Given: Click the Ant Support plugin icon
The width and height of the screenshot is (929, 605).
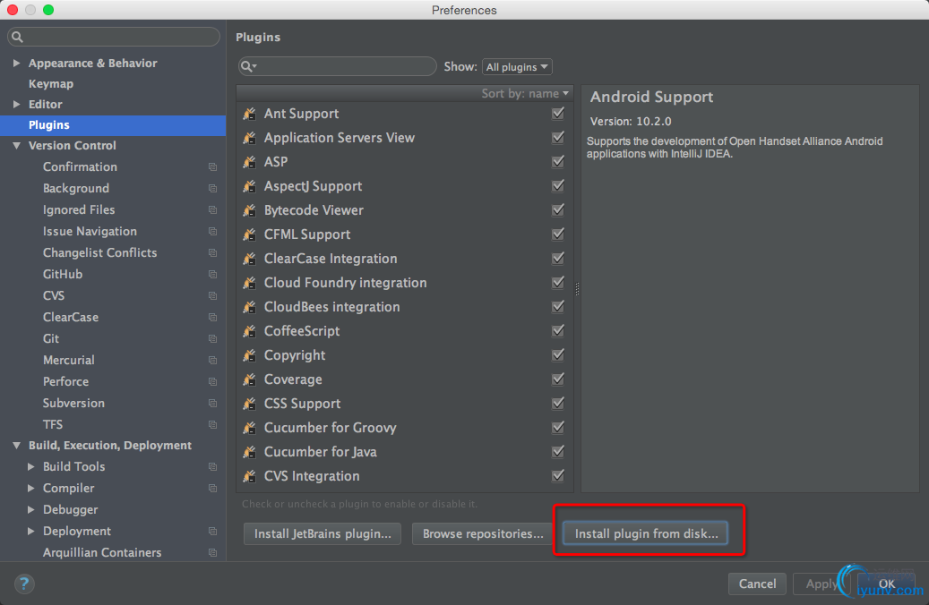Looking at the screenshot, I should (249, 114).
